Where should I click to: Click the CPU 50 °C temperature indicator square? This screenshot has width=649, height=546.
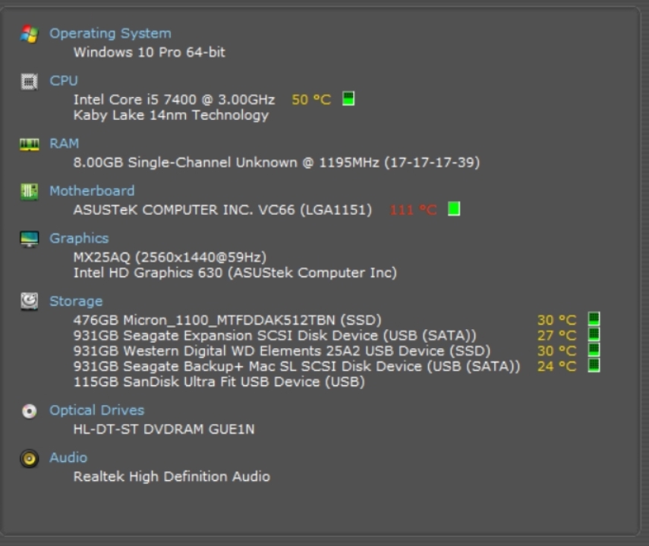[x=348, y=99]
